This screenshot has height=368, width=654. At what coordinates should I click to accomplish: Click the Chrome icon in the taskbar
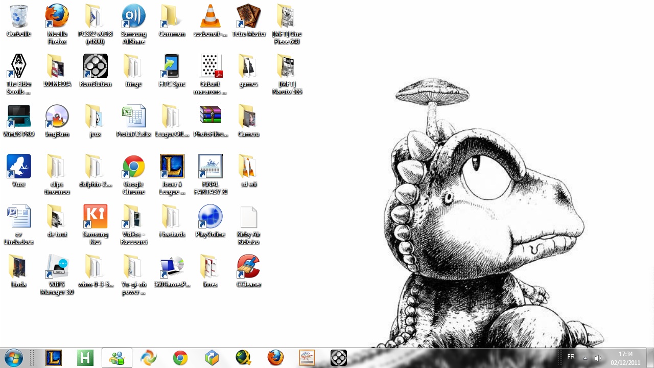tap(180, 358)
